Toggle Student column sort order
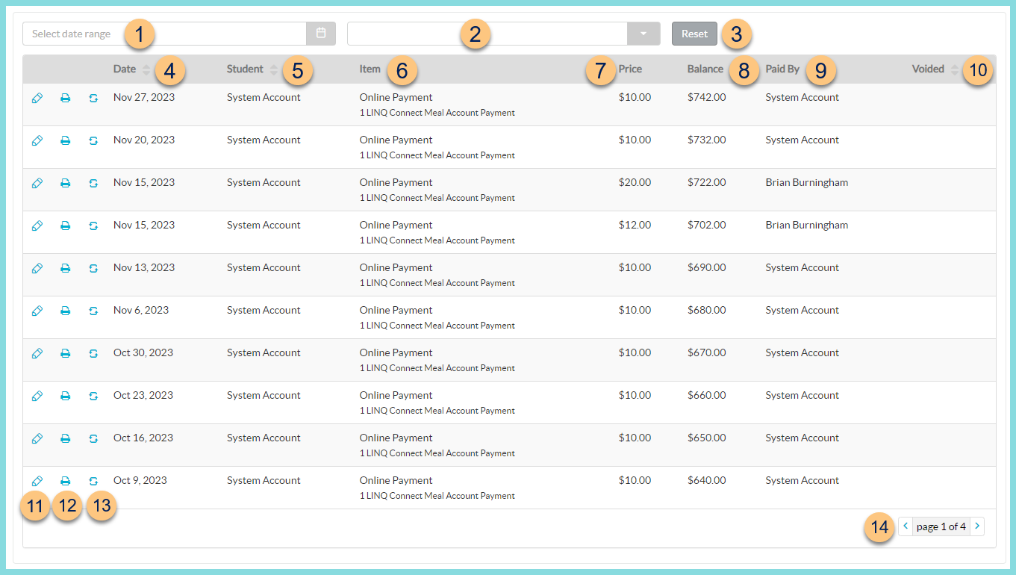 click(274, 68)
